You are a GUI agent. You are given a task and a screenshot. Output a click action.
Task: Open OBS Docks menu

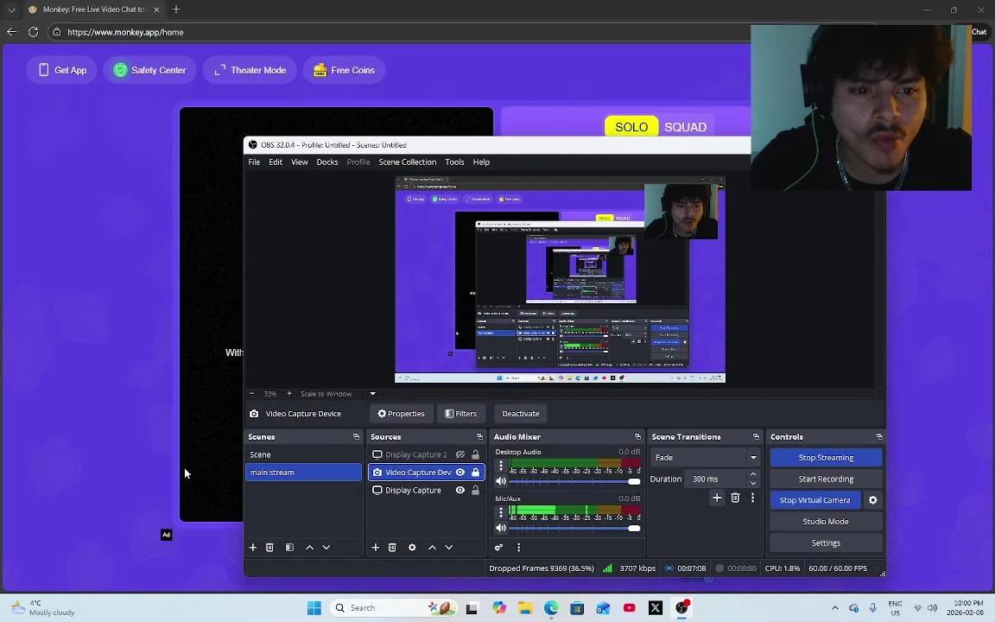click(x=327, y=162)
